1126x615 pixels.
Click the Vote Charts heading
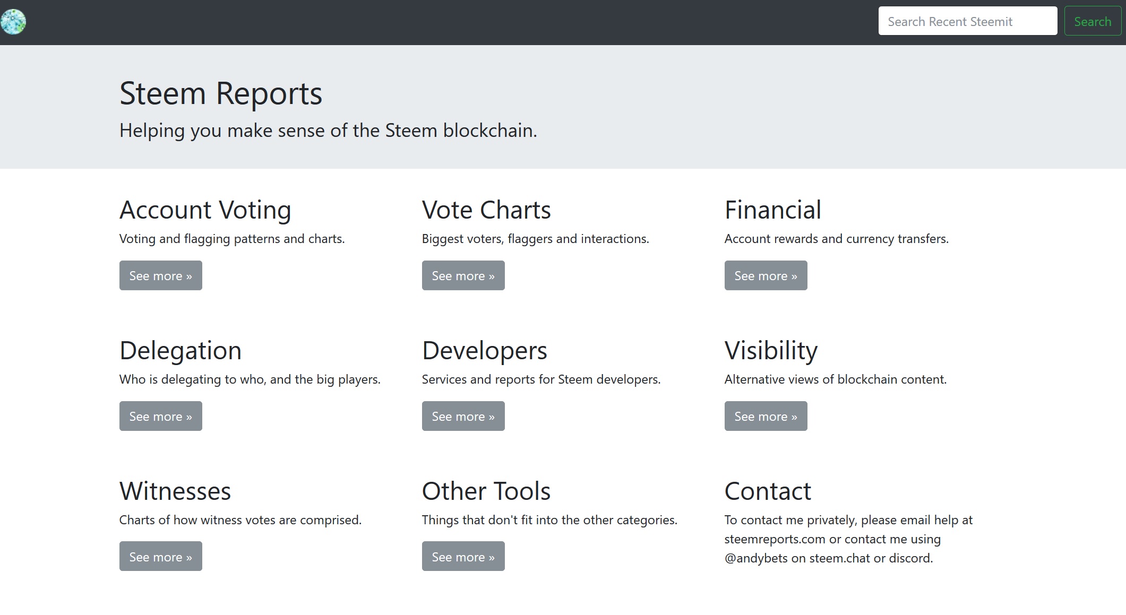tap(486, 210)
